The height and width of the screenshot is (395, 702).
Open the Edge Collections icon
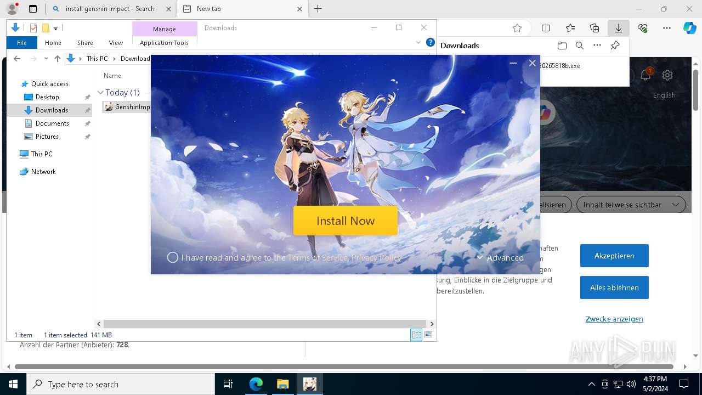click(595, 28)
